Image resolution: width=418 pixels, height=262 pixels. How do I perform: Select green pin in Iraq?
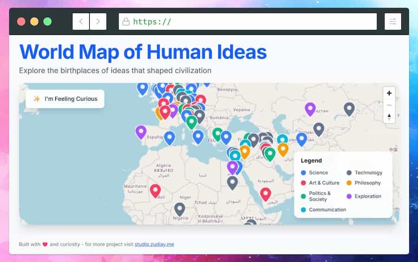(x=269, y=154)
